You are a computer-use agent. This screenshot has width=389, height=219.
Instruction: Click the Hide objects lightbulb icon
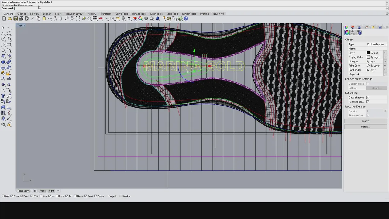pos(124,19)
